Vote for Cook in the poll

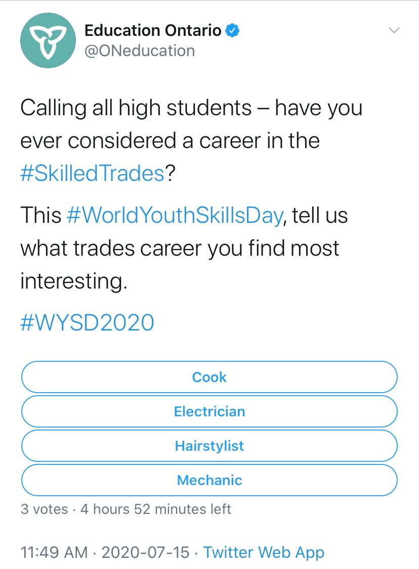click(209, 377)
